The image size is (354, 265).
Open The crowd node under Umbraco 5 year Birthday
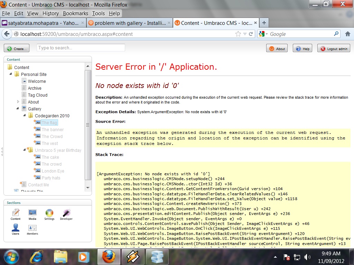pos(52,164)
